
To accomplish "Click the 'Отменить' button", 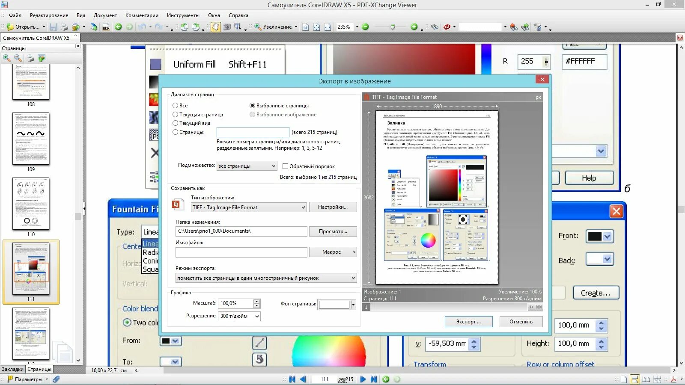I will tap(521, 322).
